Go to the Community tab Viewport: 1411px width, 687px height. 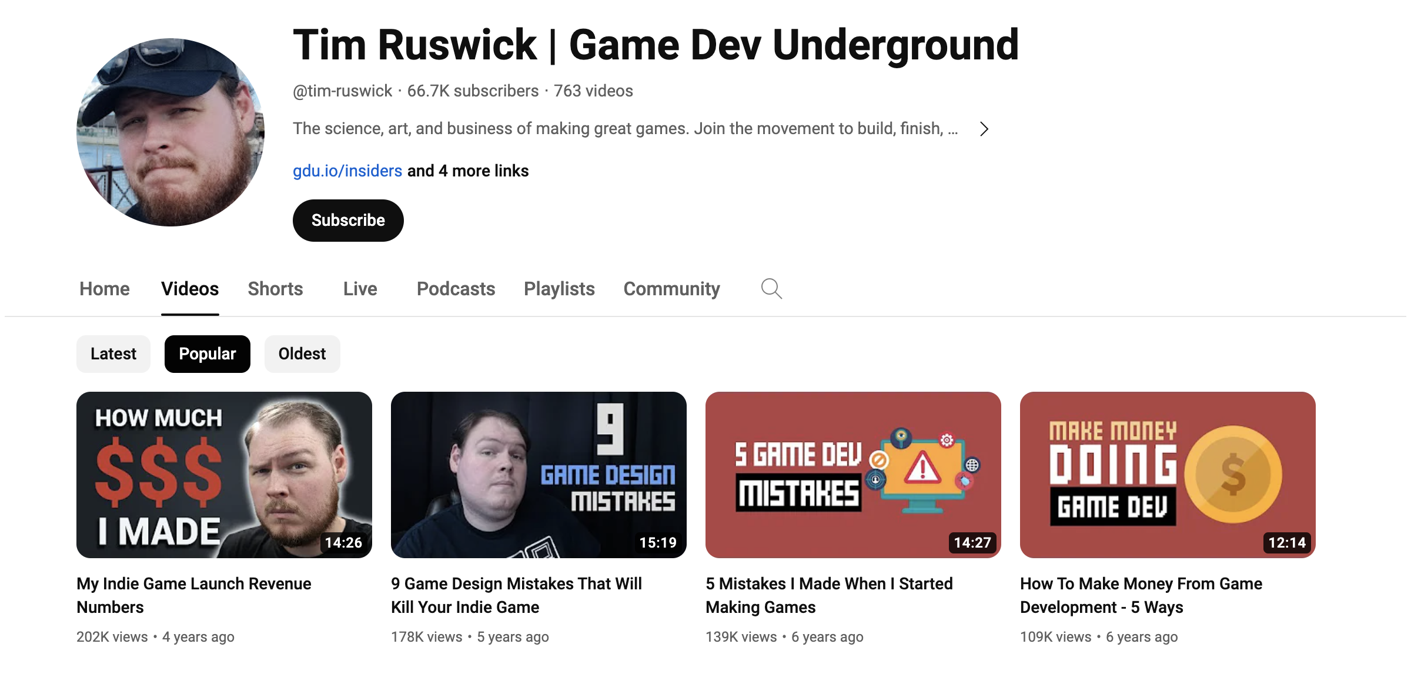(671, 289)
